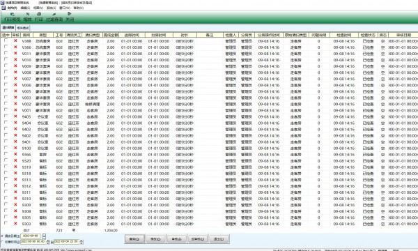Click the red X audit mark for room V011
Viewport: 418px width, 251px height.
tap(15, 54)
